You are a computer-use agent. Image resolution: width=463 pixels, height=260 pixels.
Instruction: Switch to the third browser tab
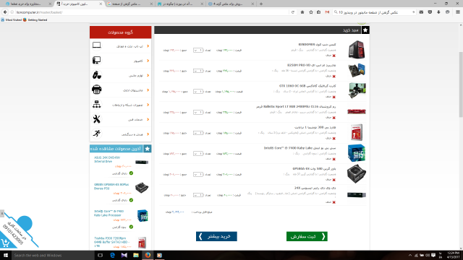coord(130,4)
